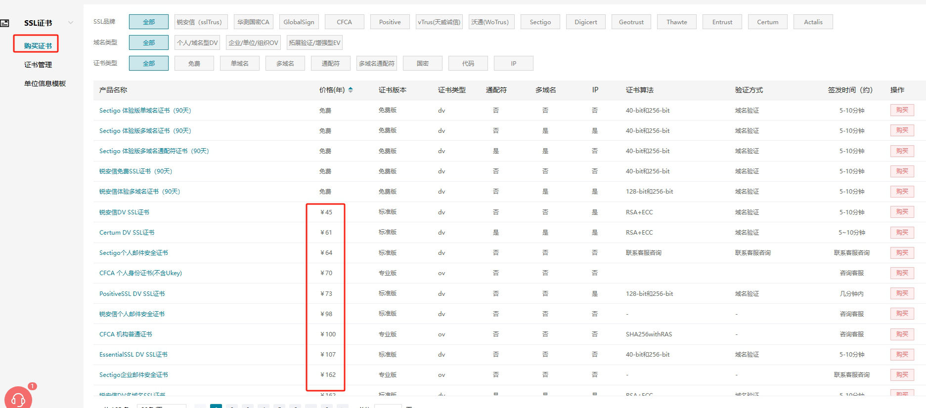This screenshot has height=408, width=926.
Task: Click the 产品名称 column header
Action: [113, 90]
